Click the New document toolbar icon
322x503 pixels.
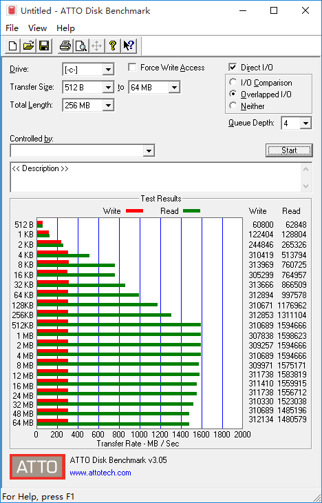(x=13, y=46)
